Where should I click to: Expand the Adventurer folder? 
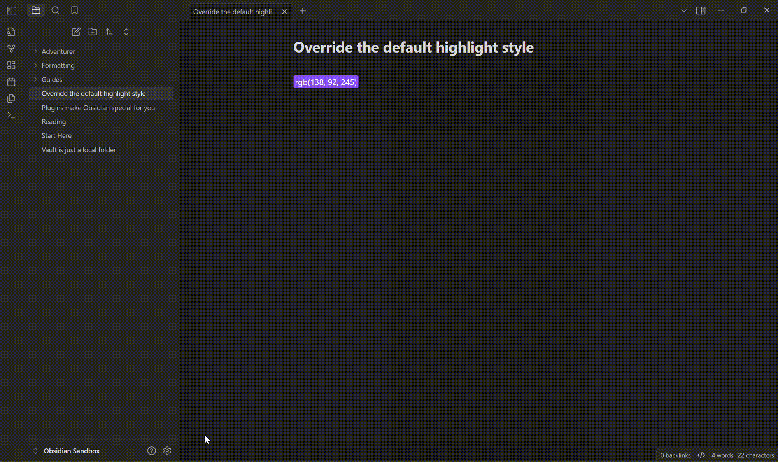[58, 51]
